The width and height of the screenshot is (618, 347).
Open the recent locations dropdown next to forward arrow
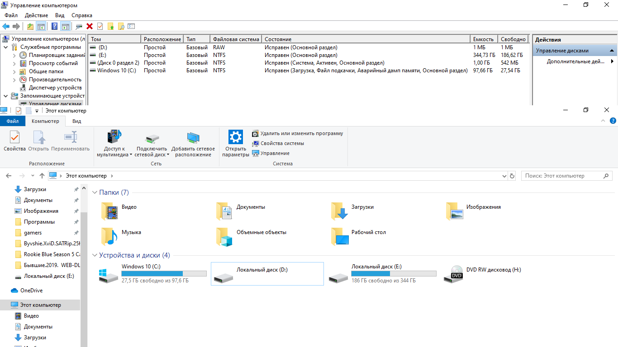pos(33,176)
